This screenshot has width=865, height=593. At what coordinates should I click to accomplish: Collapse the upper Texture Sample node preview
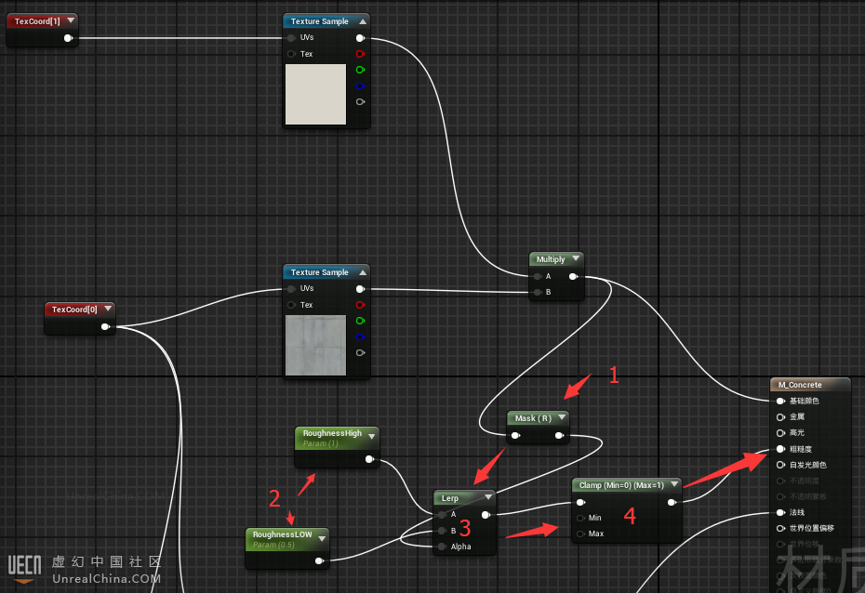click(361, 20)
